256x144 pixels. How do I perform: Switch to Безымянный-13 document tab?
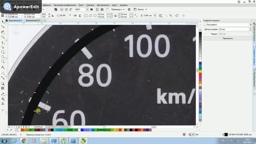click(x=33, y=20)
